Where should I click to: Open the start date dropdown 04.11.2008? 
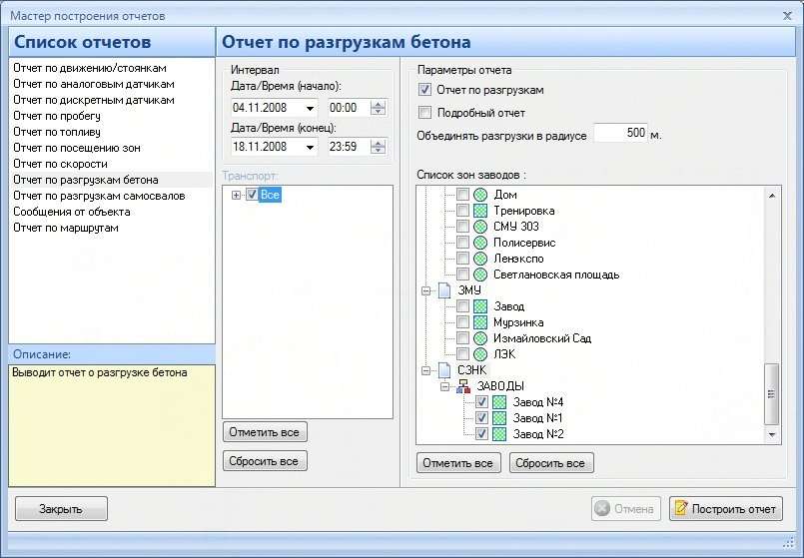click(x=310, y=108)
